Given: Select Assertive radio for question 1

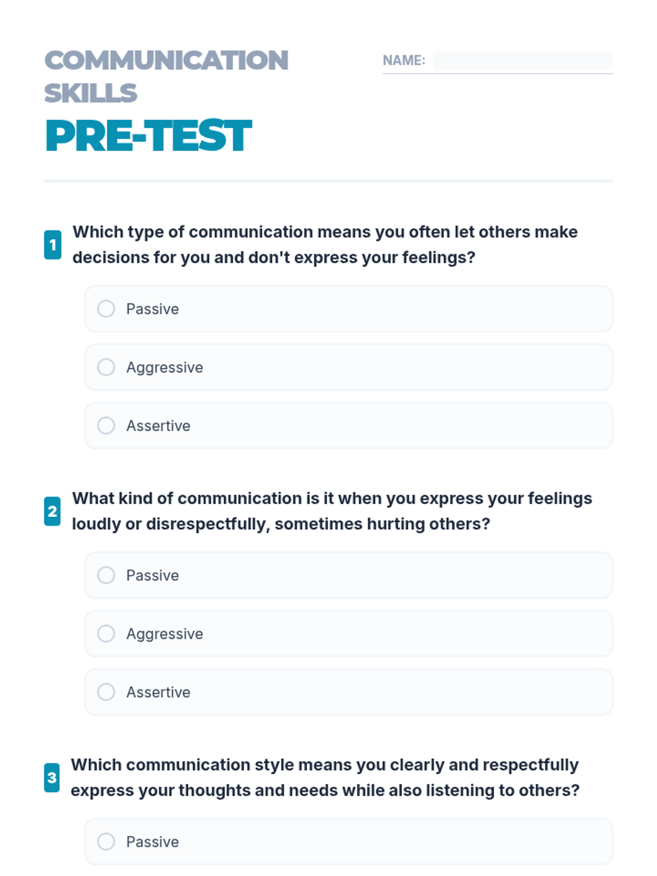Looking at the screenshot, I should [x=106, y=425].
